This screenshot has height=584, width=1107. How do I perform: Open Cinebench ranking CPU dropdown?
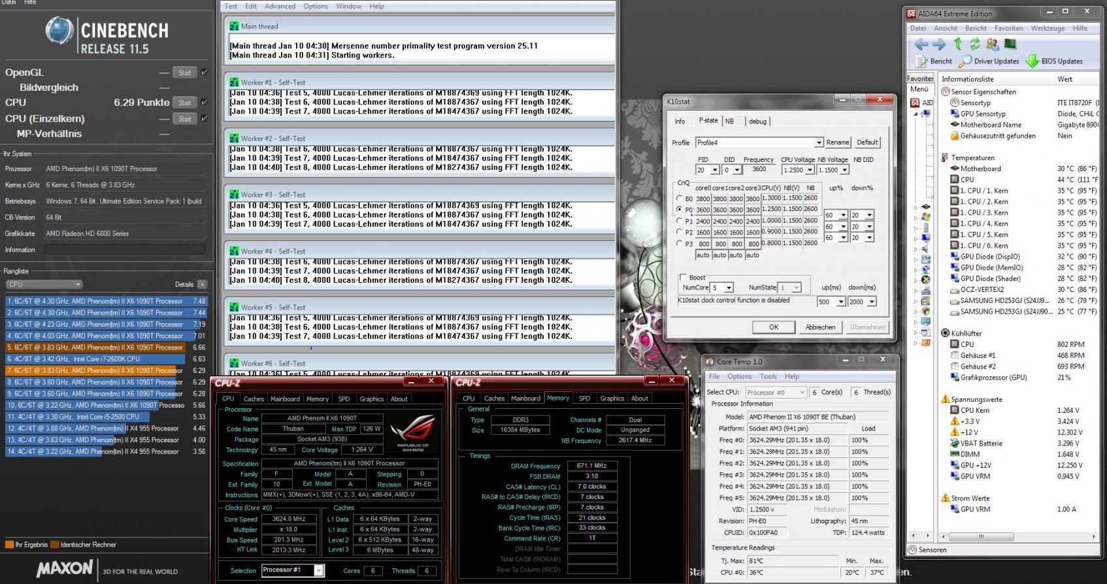pos(44,284)
